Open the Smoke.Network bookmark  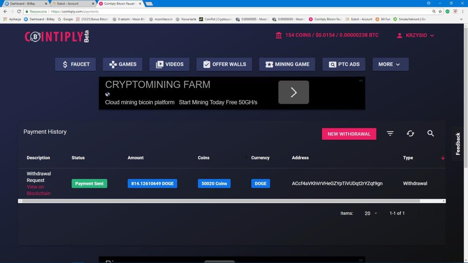coord(409,19)
